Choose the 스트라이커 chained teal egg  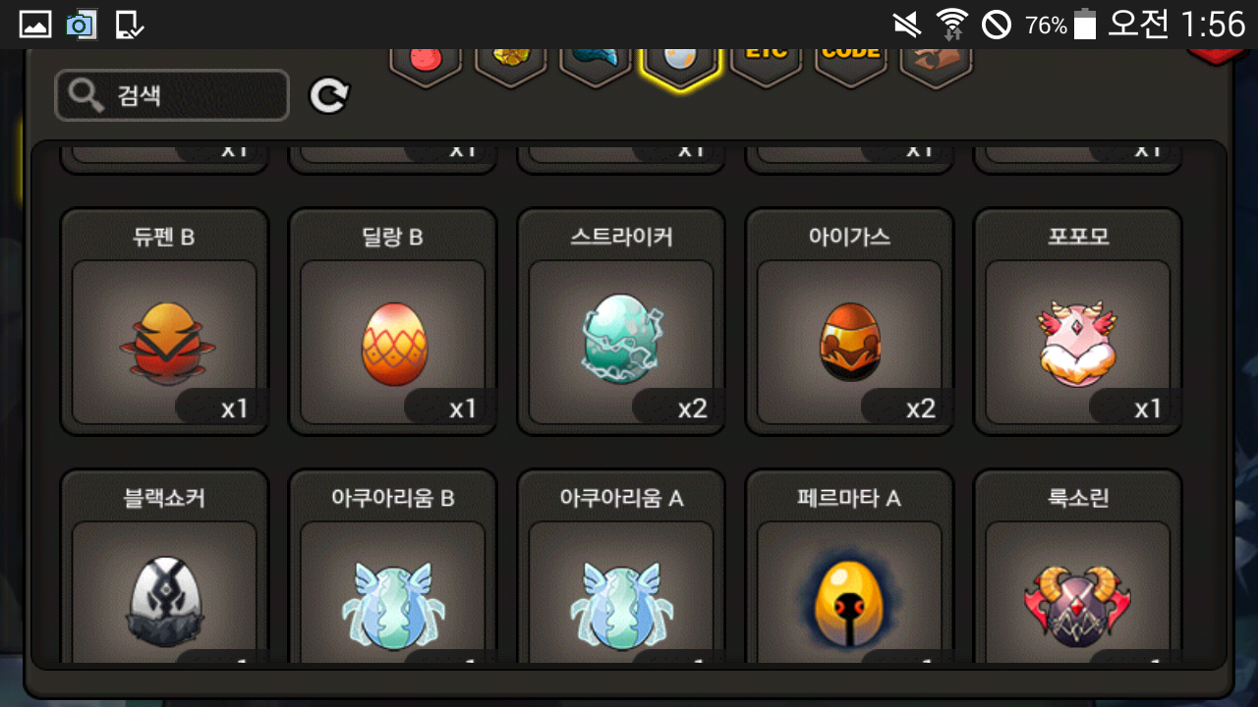[621, 322]
